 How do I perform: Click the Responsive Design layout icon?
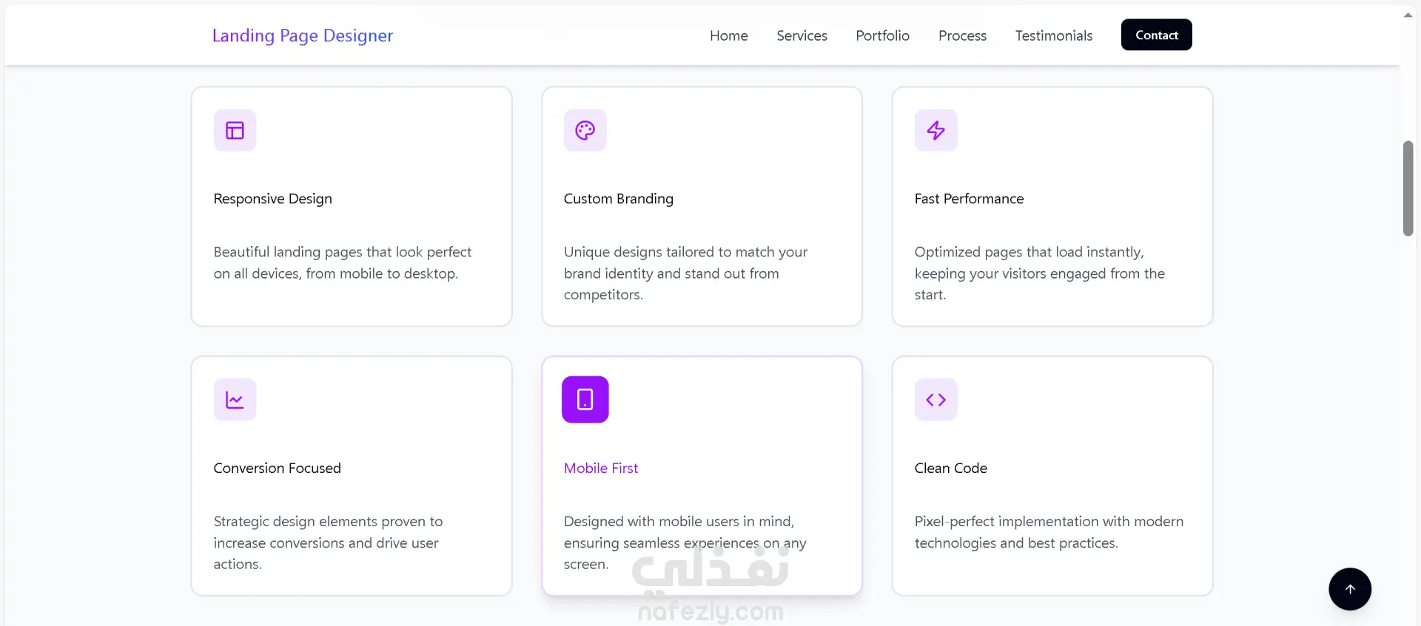tap(235, 131)
